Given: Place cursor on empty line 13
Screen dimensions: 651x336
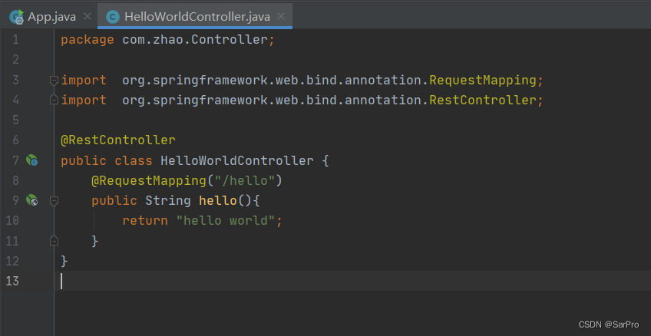Looking at the screenshot, I should click(352, 281).
